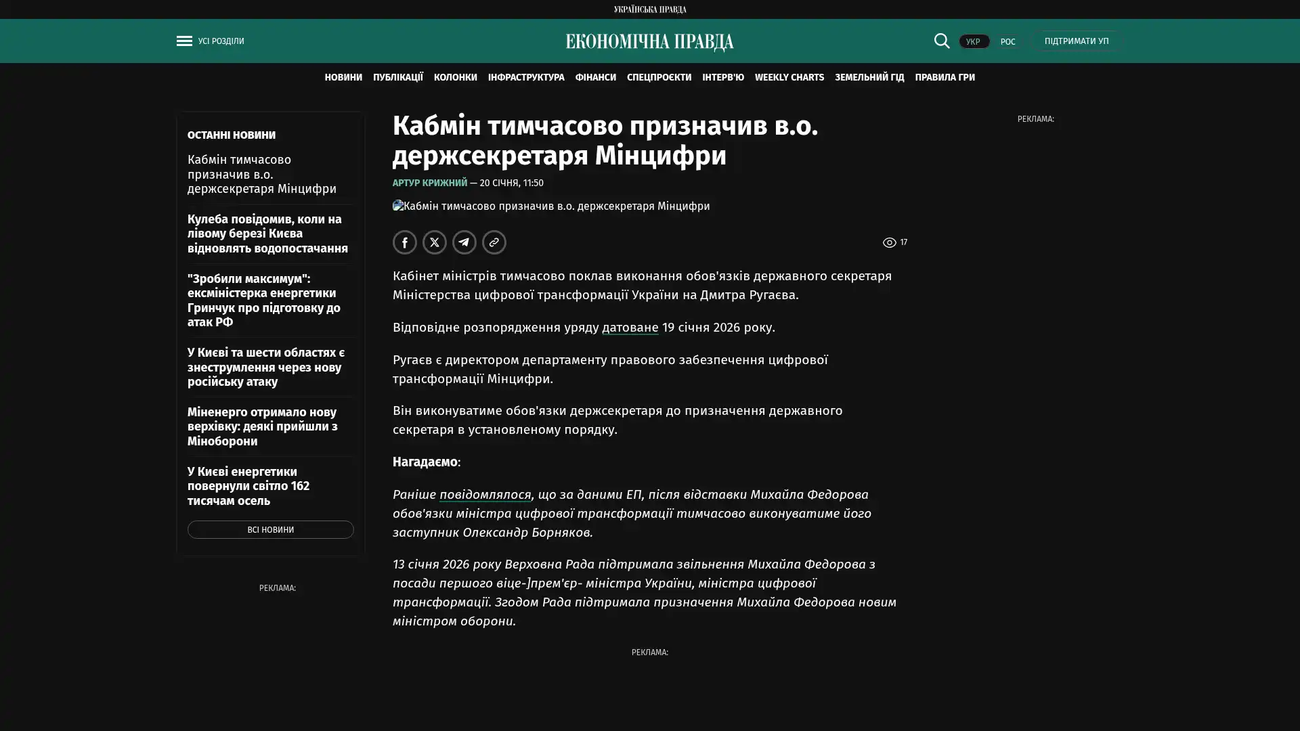Follow the датоване hyperlink
The width and height of the screenshot is (1300, 731).
[630, 328]
